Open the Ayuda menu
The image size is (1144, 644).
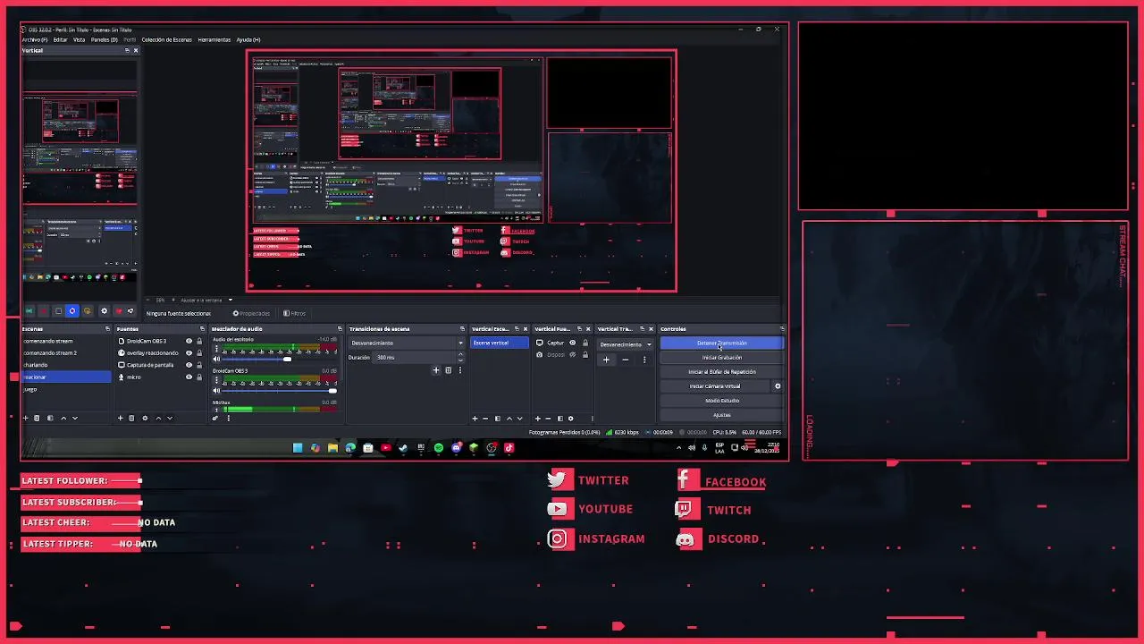[248, 39]
